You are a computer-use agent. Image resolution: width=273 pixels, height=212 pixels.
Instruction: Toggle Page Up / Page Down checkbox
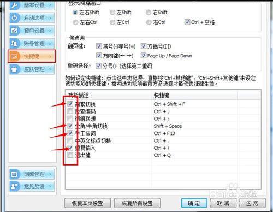[144, 55]
